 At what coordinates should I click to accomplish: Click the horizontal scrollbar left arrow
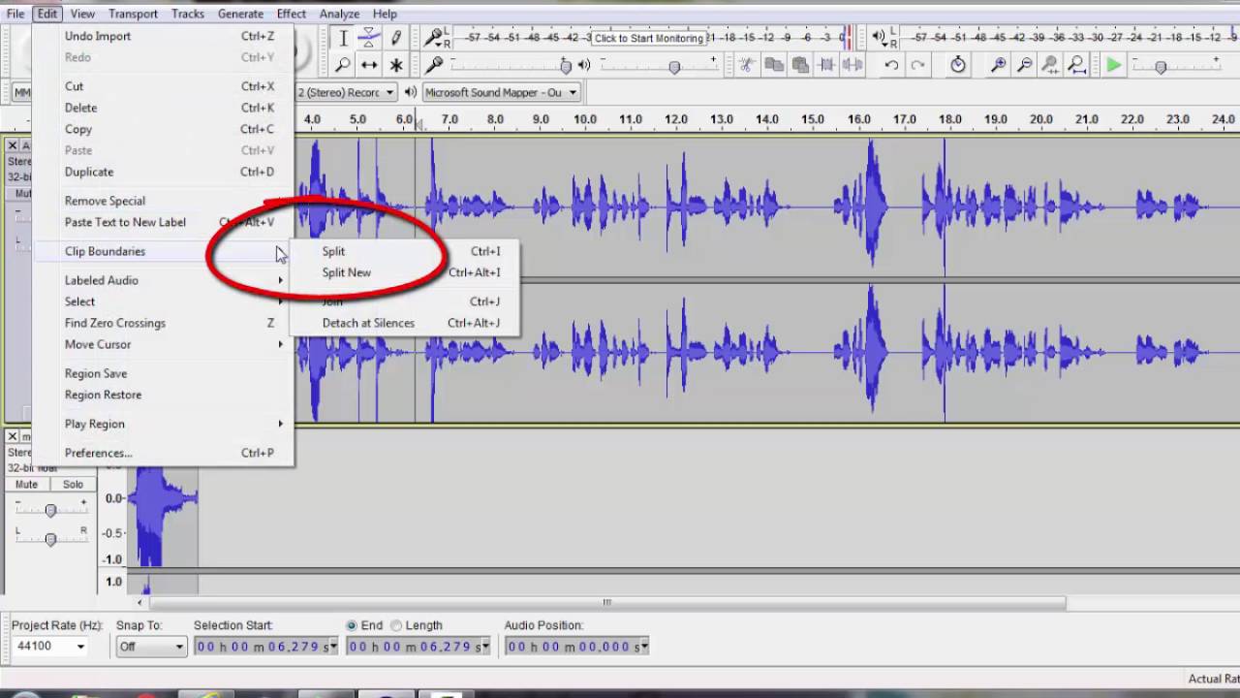click(140, 602)
